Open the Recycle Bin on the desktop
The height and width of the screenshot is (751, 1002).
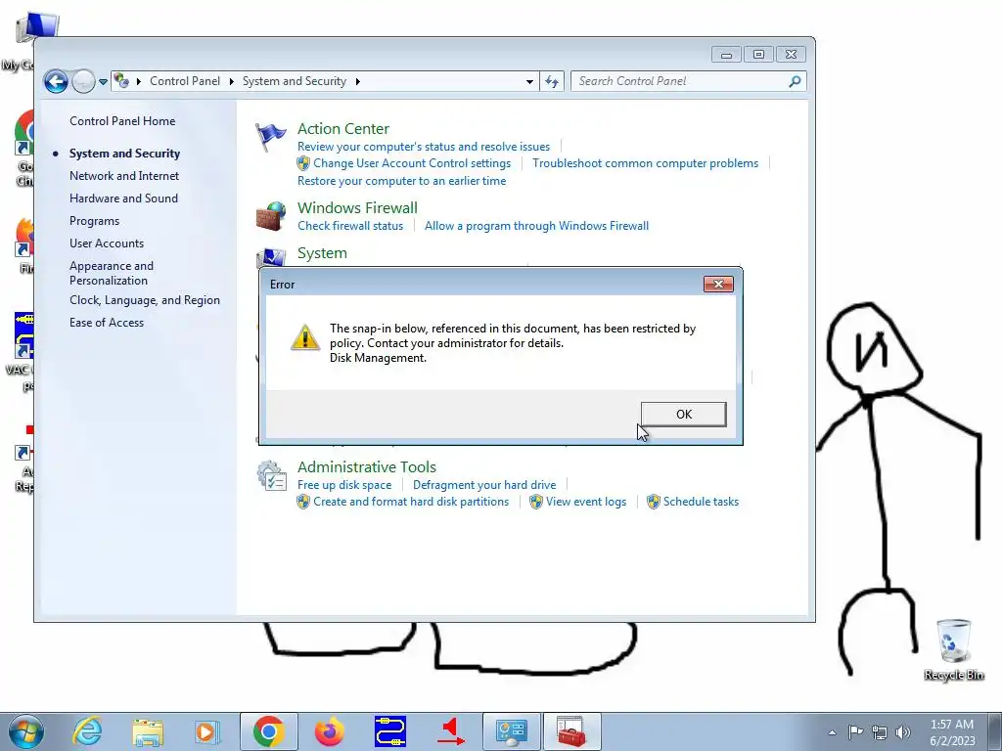(x=953, y=649)
